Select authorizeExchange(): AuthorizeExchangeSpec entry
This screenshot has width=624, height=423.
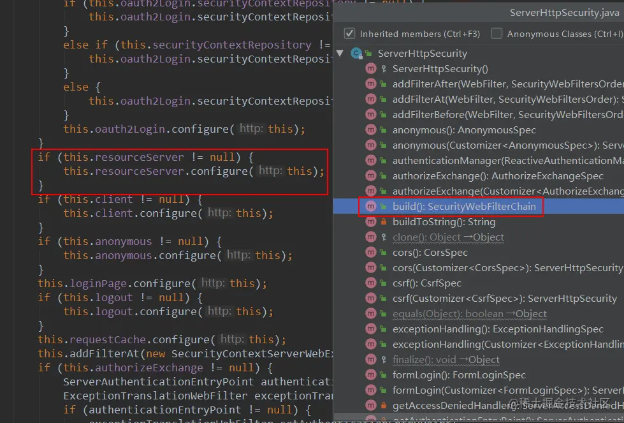(498, 175)
